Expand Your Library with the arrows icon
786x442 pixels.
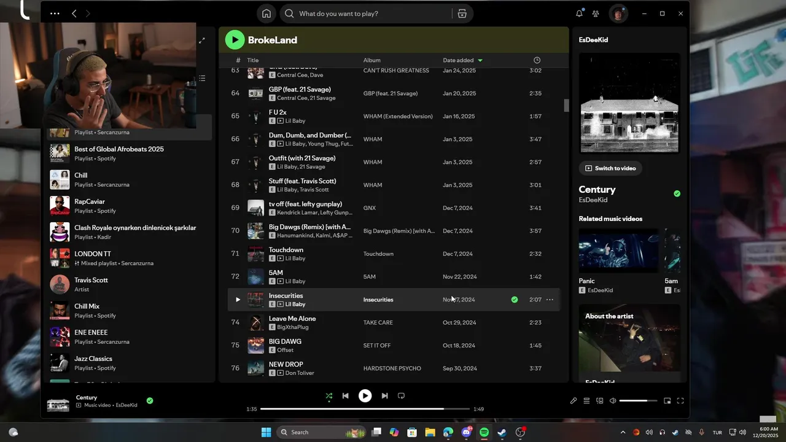coord(201,41)
